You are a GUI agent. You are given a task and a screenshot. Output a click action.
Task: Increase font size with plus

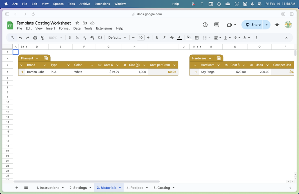coord(148,38)
